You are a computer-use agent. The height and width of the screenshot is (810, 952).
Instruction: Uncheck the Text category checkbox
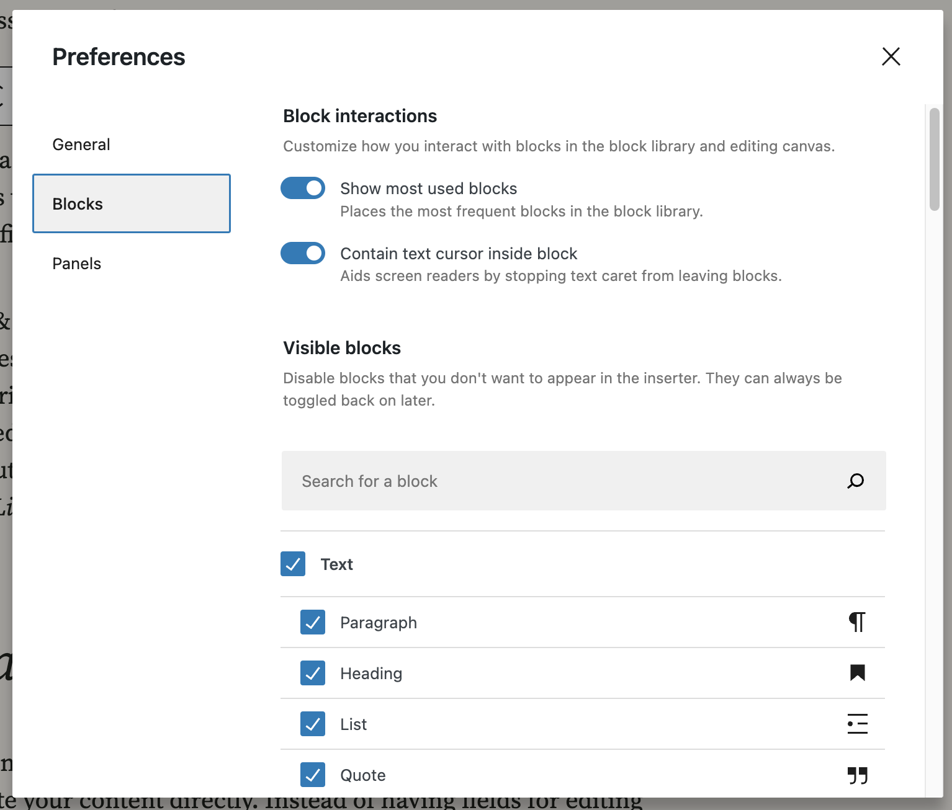tap(293, 564)
